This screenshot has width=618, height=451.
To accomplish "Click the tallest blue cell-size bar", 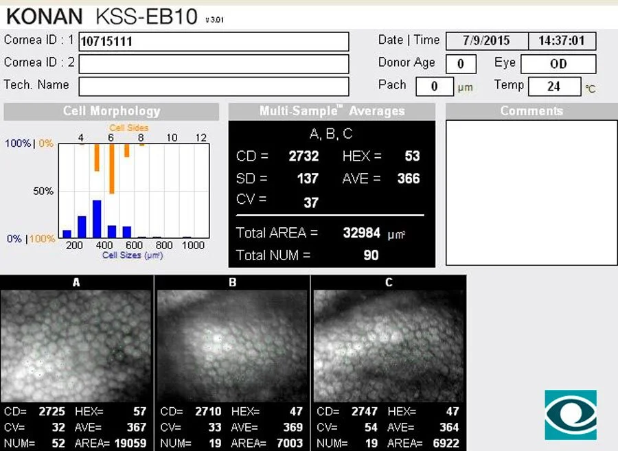I will click(x=97, y=219).
